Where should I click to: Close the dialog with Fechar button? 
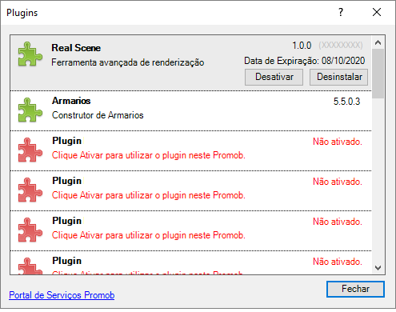pyautogui.click(x=355, y=289)
